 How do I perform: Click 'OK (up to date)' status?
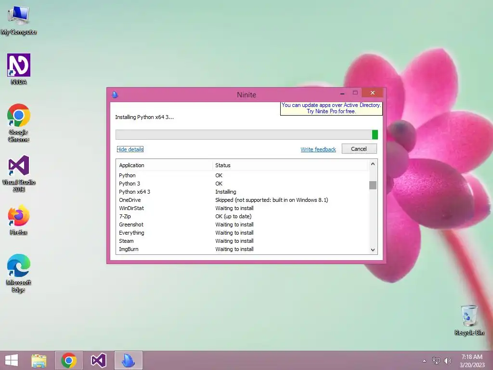coord(234,216)
